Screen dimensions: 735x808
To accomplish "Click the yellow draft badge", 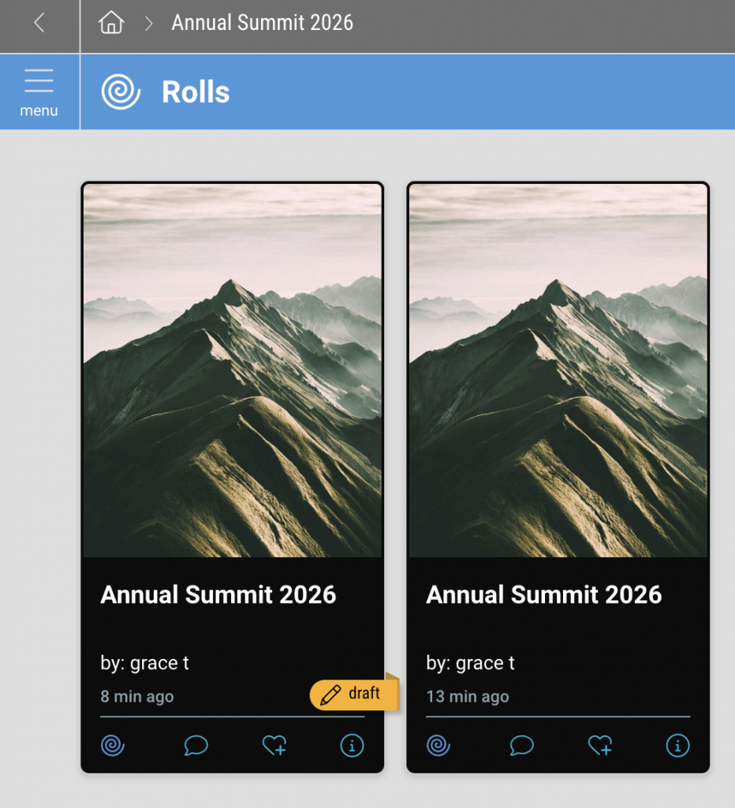I will (x=353, y=694).
